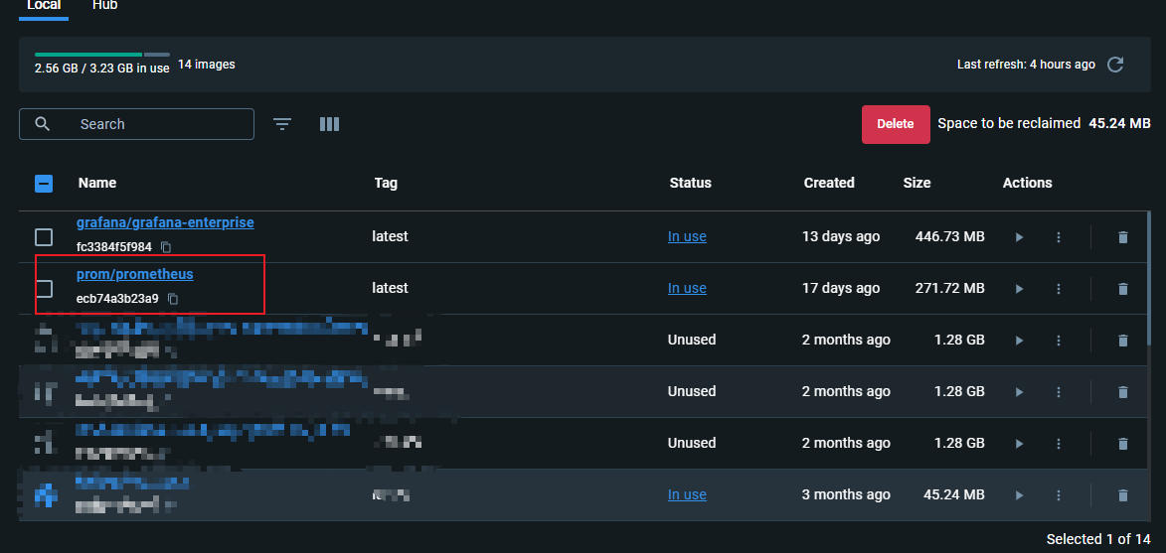Open the grafana/grafana-enterprise image link

tap(165, 222)
